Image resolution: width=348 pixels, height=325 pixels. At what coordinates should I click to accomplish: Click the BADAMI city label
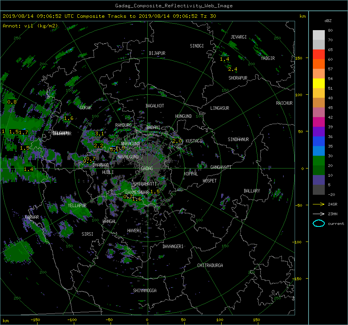(153, 128)
